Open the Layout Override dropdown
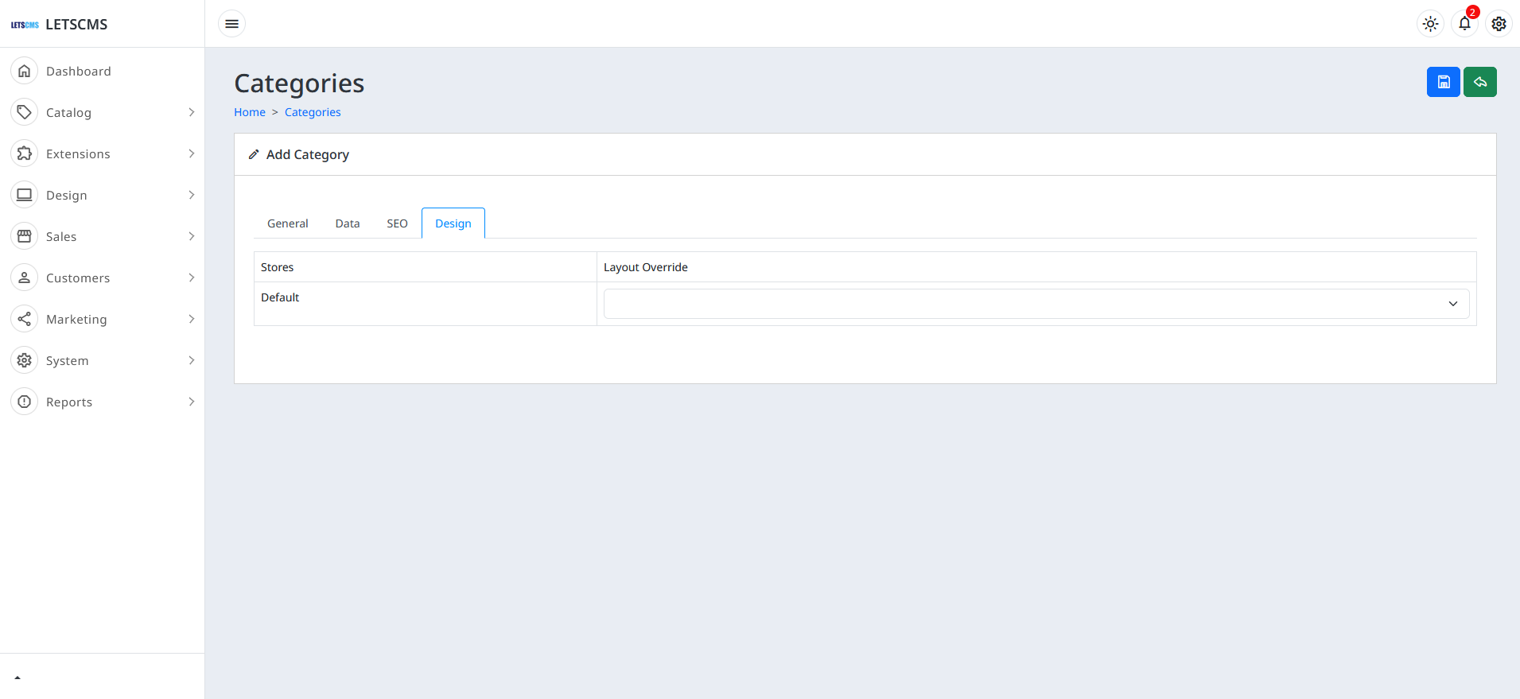The height and width of the screenshot is (699, 1520). [x=1036, y=304]
